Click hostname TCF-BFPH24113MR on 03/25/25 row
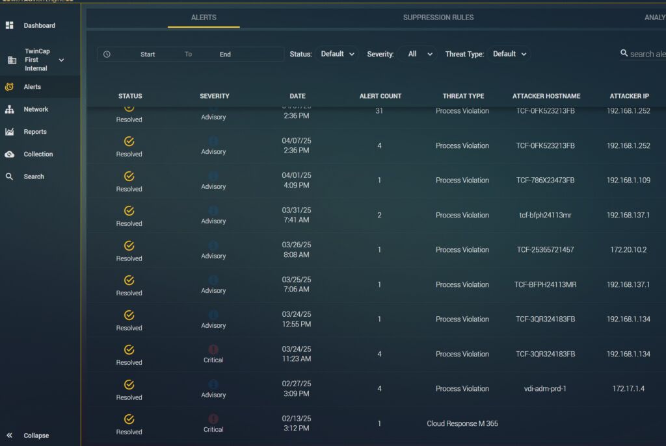 (x=546, y=284)
